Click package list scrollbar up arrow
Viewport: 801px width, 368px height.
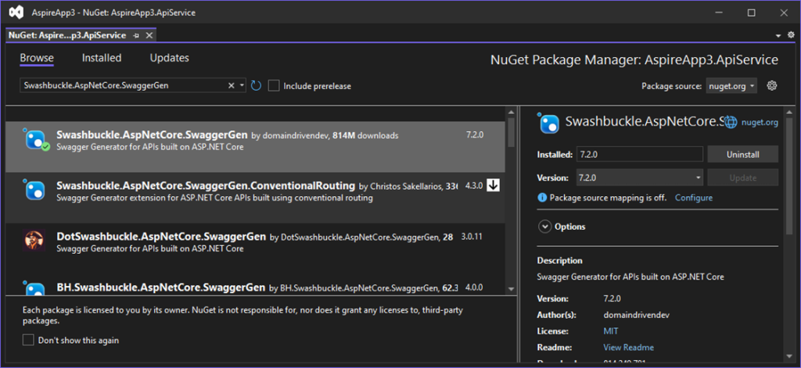click(511, 111)
